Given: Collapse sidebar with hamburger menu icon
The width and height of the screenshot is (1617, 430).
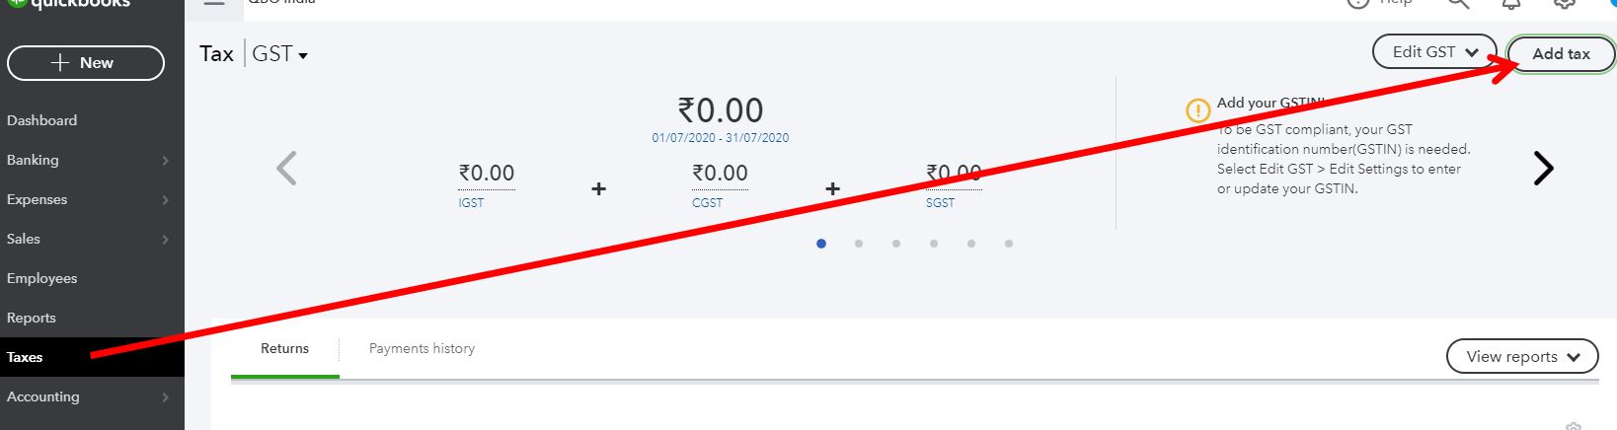Looking at the screenshot, I should tap(214, 3).
